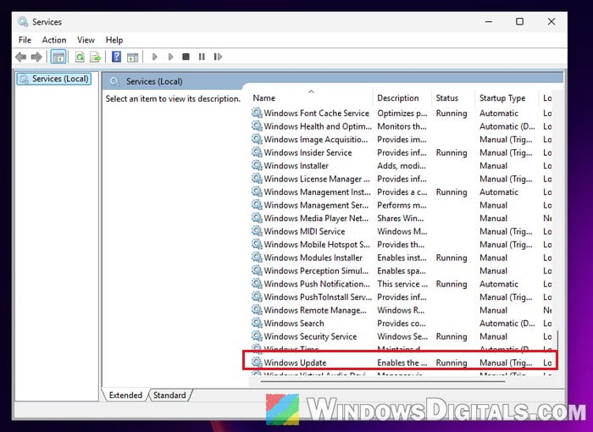Select the Windows Management Ser... row
This screenshot has height=432, width=593.
[x=402, y=205]
